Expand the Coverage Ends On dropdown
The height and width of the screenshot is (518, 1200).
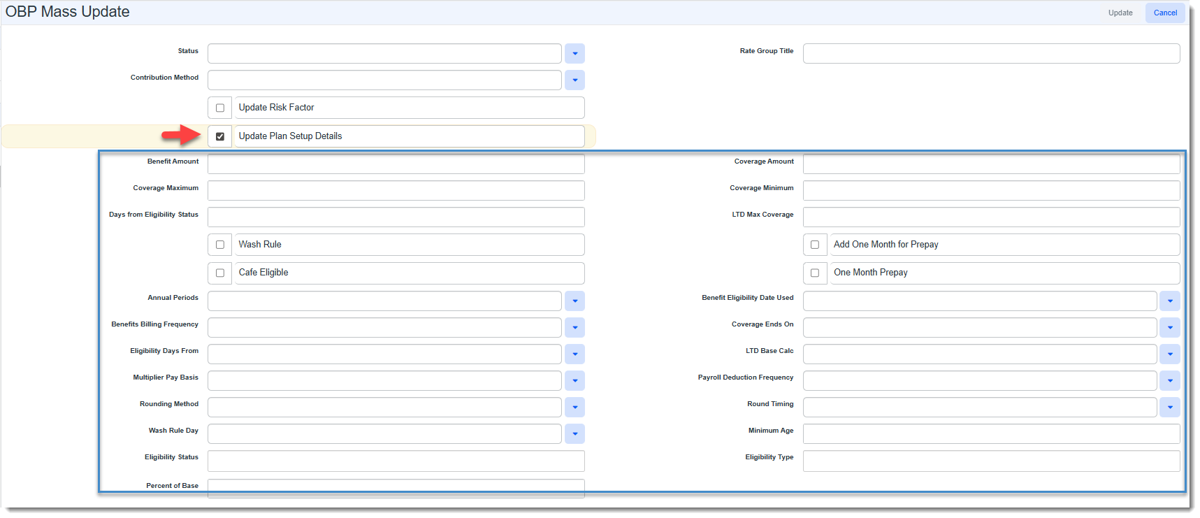pyautogui.click(x=1169, y=328)
